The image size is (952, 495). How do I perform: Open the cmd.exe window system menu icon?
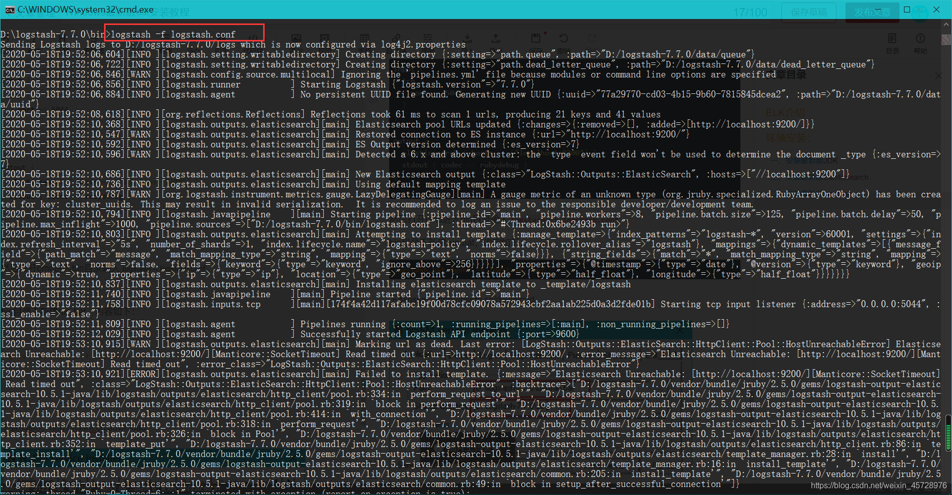[x=10, y=9]
